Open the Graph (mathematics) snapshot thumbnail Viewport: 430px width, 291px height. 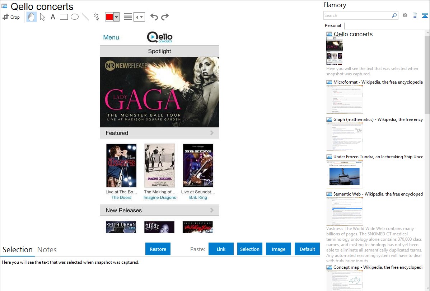(345, 137)
